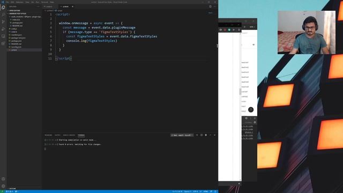Open package-lock.json in the explorer
Viewport: 343px width, 193px height.
pos(18,38)
